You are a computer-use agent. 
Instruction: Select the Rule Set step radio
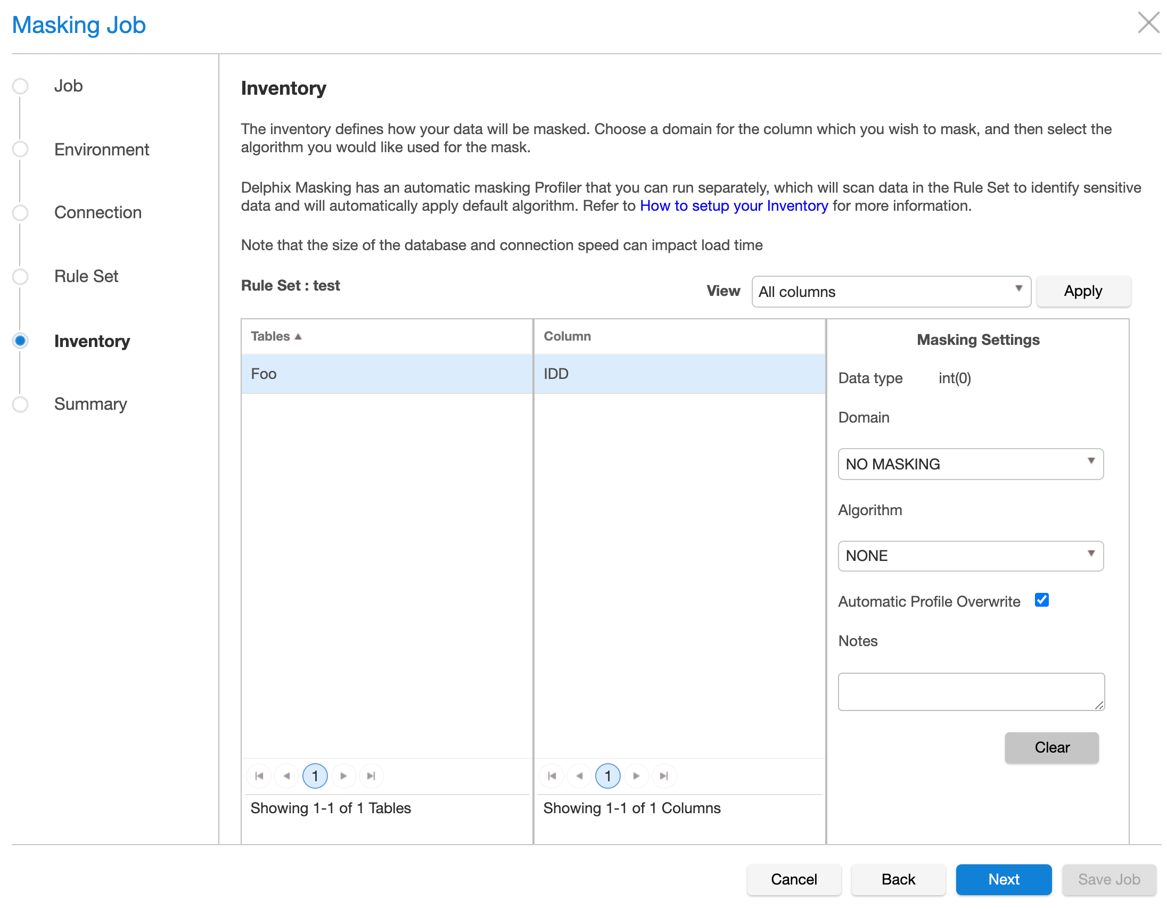[x=20, y=277]
